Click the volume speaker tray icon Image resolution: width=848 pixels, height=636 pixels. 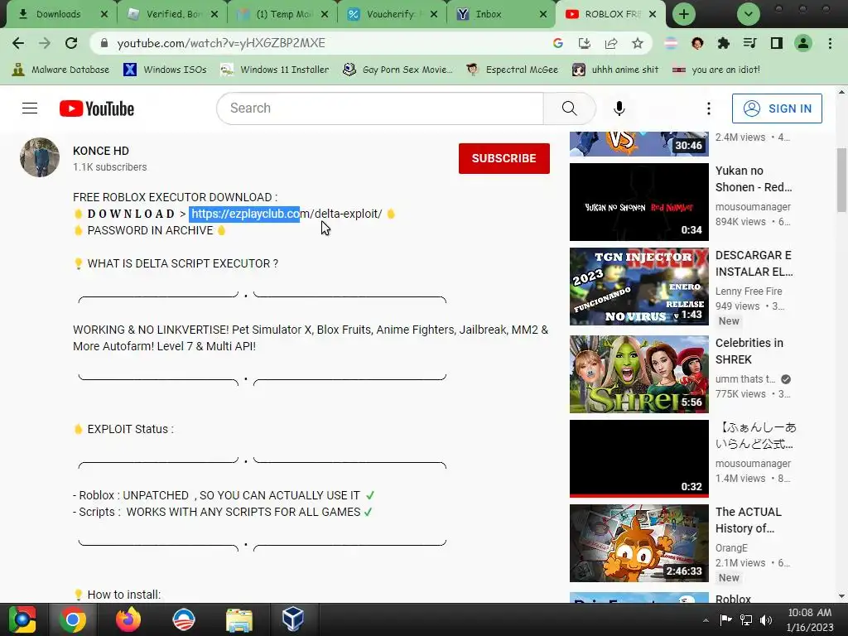(766, 620)
